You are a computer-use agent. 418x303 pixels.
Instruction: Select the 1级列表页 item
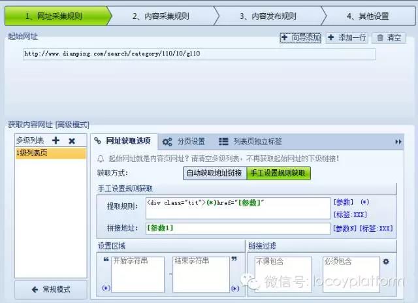click(x=51, y=153)
